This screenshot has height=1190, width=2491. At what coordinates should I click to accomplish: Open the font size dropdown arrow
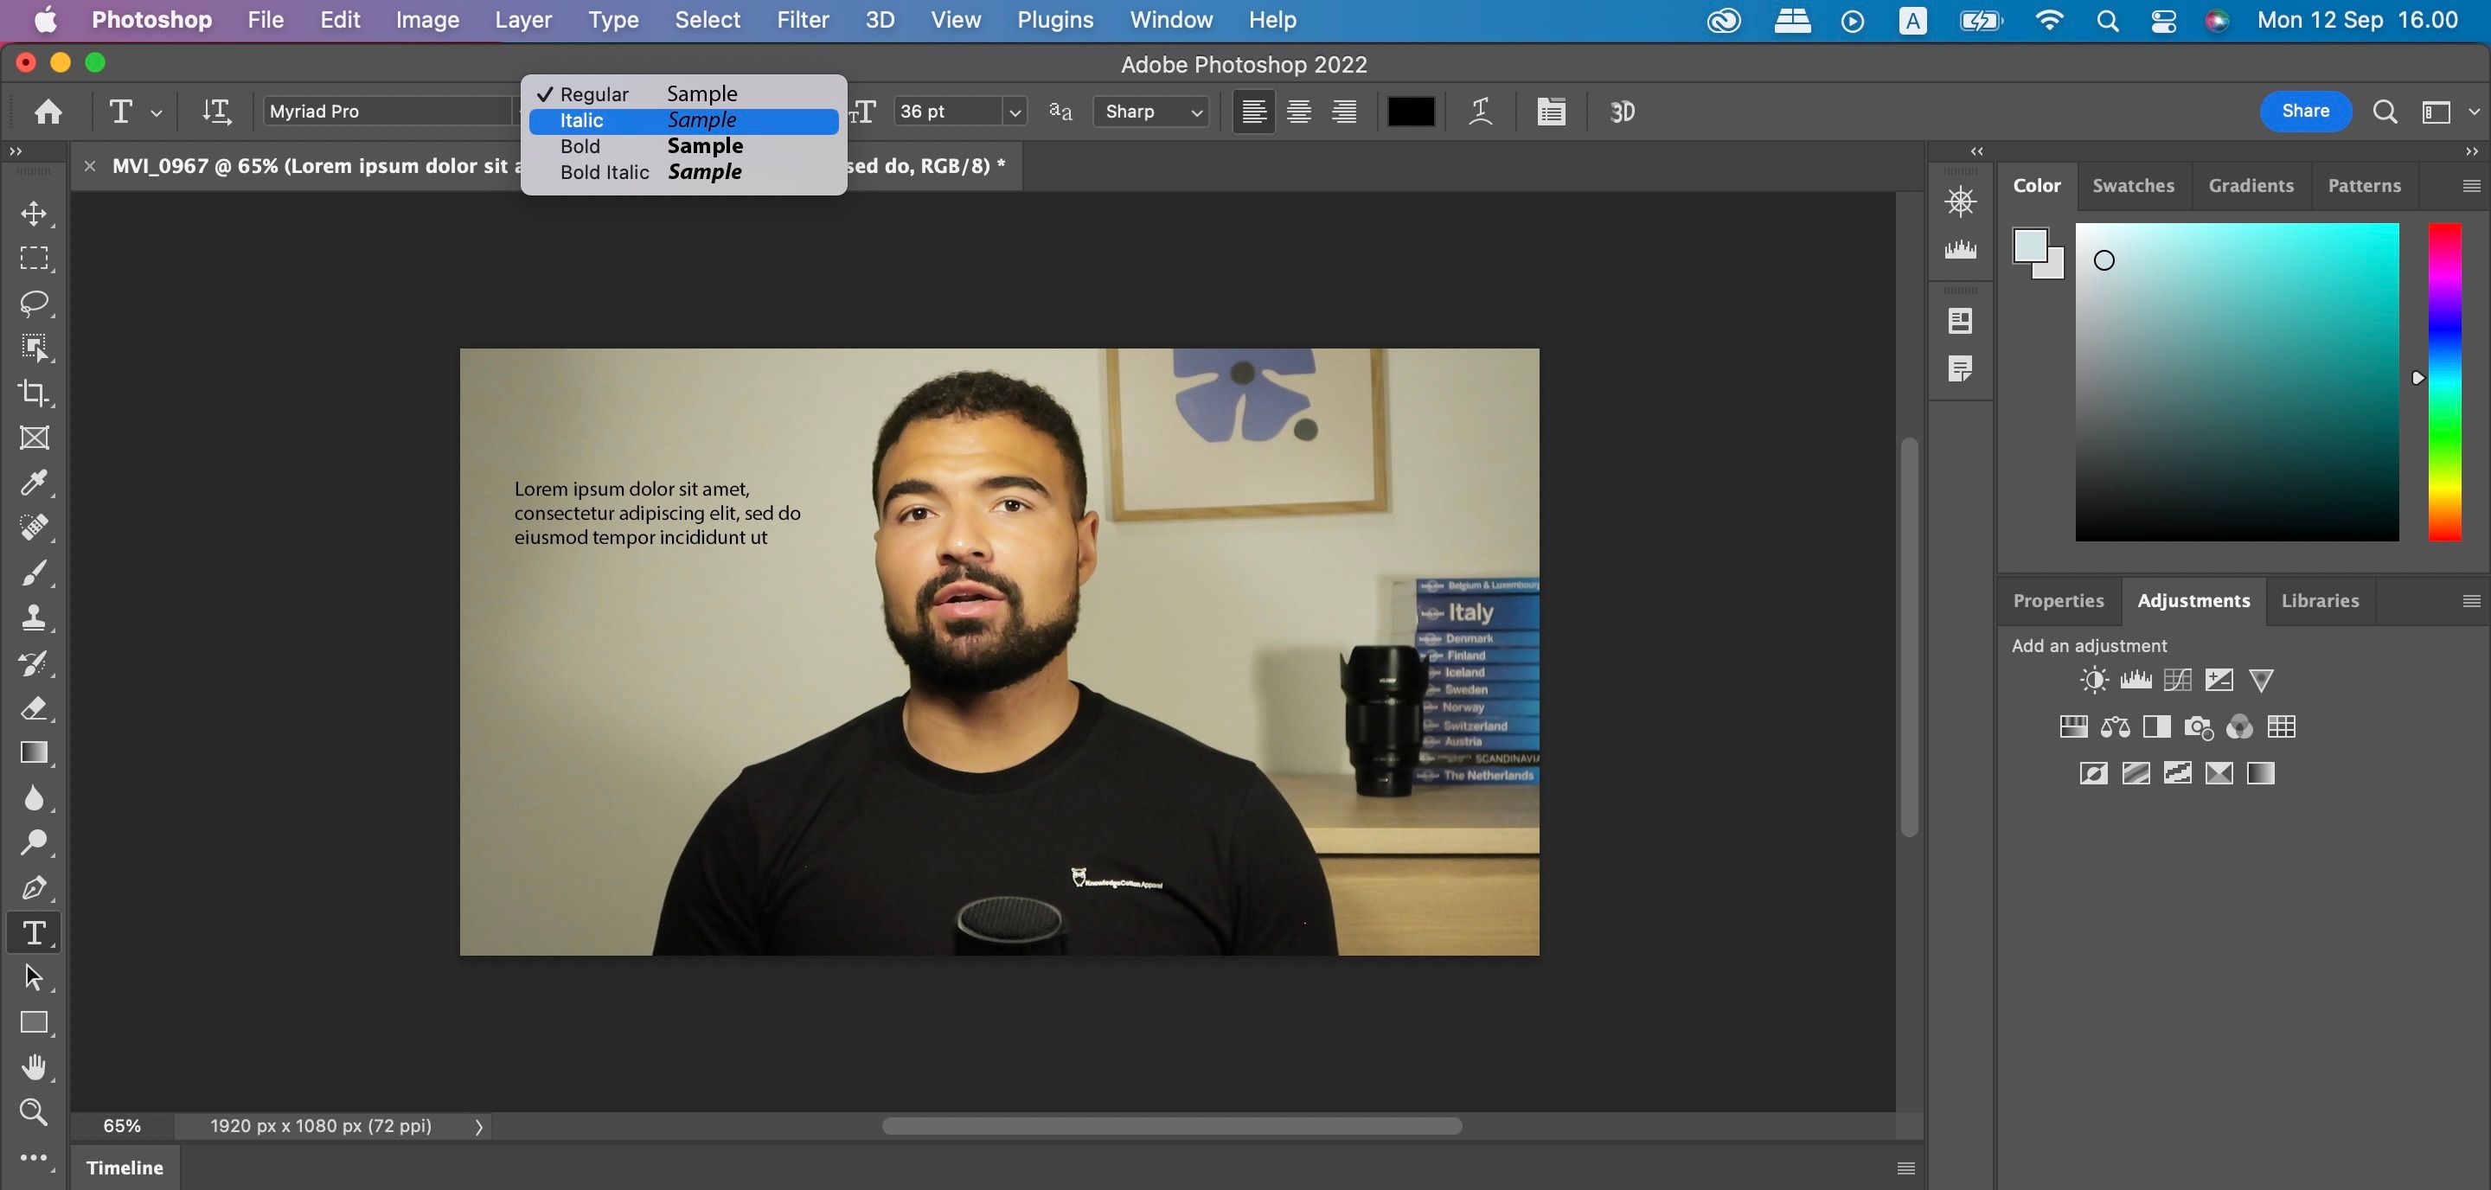1015,112
